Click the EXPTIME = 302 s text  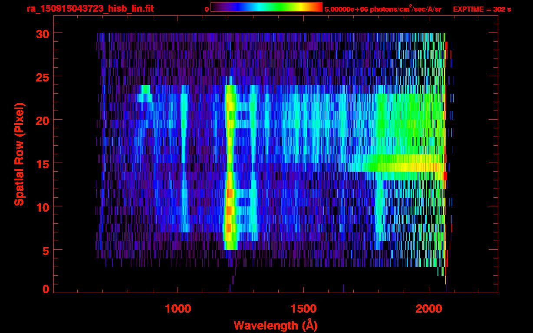[482, 9]
